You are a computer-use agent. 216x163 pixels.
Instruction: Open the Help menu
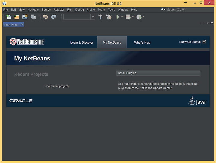[134, 10]
